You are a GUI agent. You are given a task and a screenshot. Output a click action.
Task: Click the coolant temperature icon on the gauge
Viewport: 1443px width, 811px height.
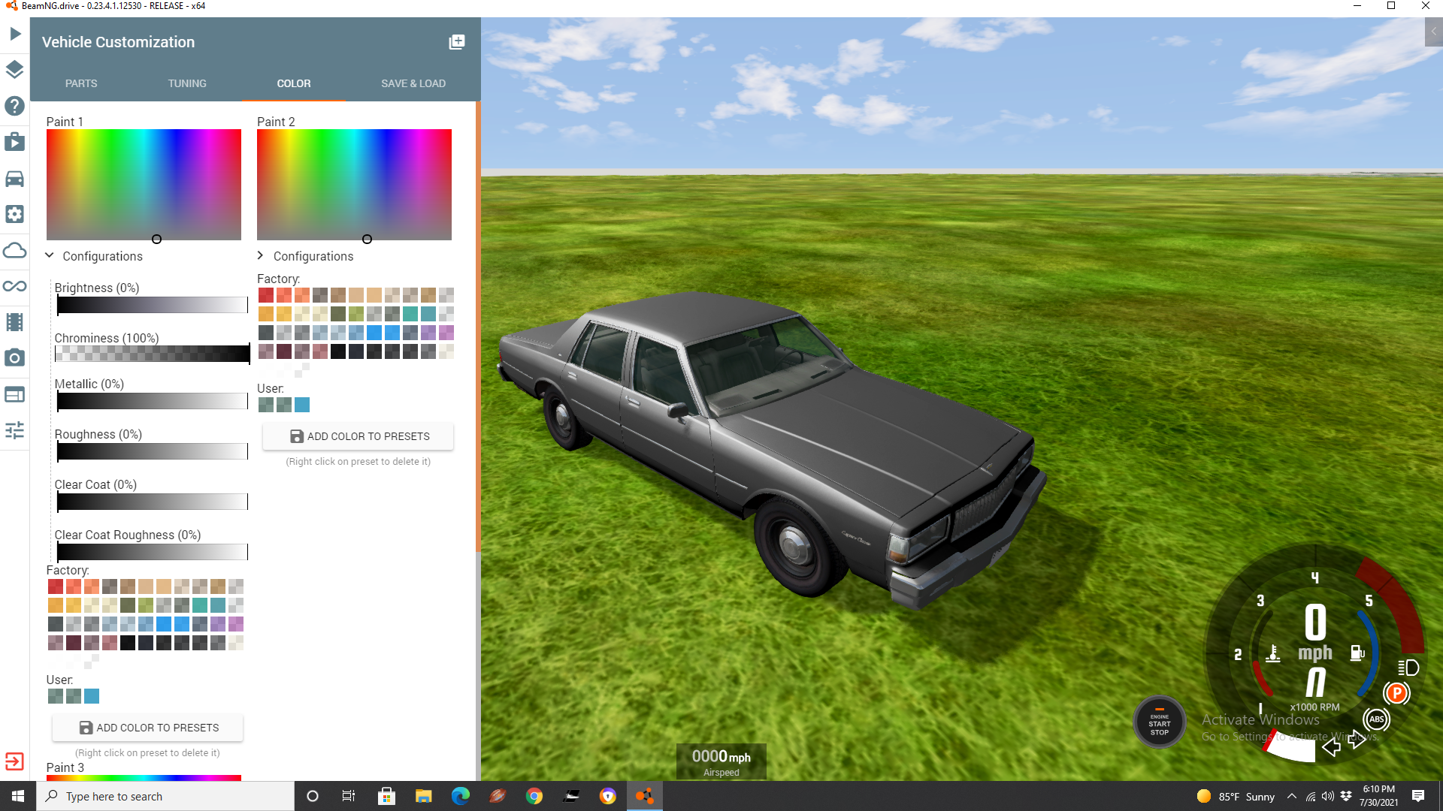(1273, 653)
